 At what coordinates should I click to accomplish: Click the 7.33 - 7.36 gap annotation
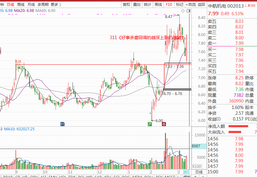tap(174, 67)
